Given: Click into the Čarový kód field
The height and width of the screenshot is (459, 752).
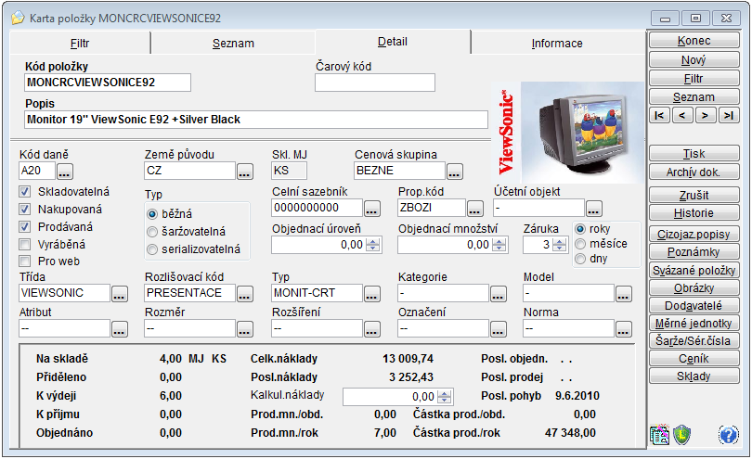Looking at the screenshot, I should 374,83.
